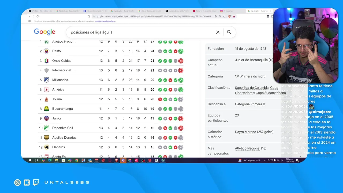Open Photoshop from the taskbar
The image size is (343, 193).
163,160
